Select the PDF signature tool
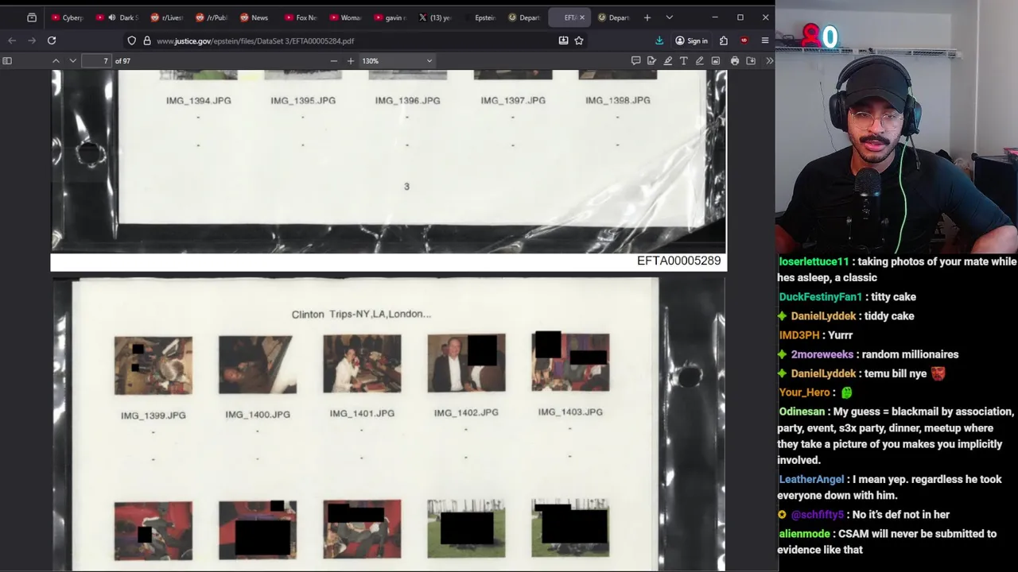 651,61
